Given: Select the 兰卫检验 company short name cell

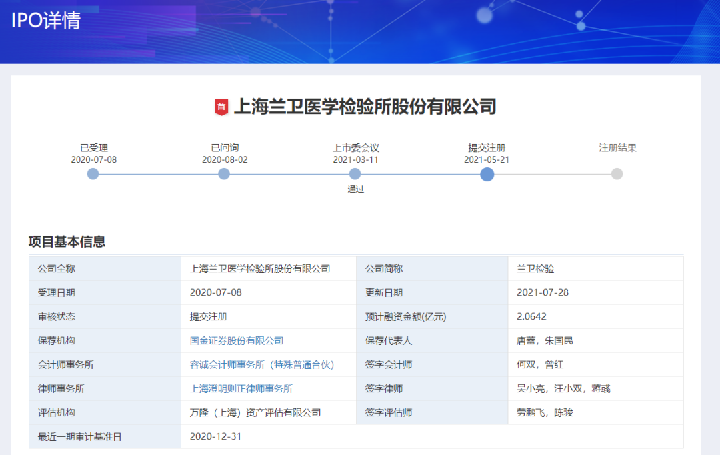Looking at the screenshot, I should tap(535, 268).
